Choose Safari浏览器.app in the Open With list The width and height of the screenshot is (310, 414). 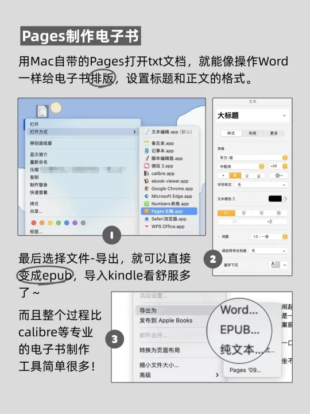click(x=169, y=219)
